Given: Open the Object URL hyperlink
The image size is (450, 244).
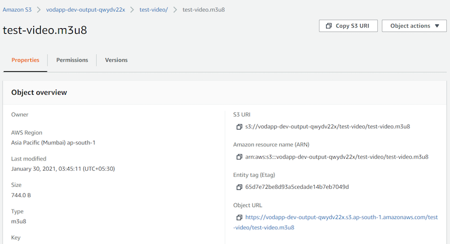Looking at the screenshot, I should pyautogui.click(x=336, y=222).
